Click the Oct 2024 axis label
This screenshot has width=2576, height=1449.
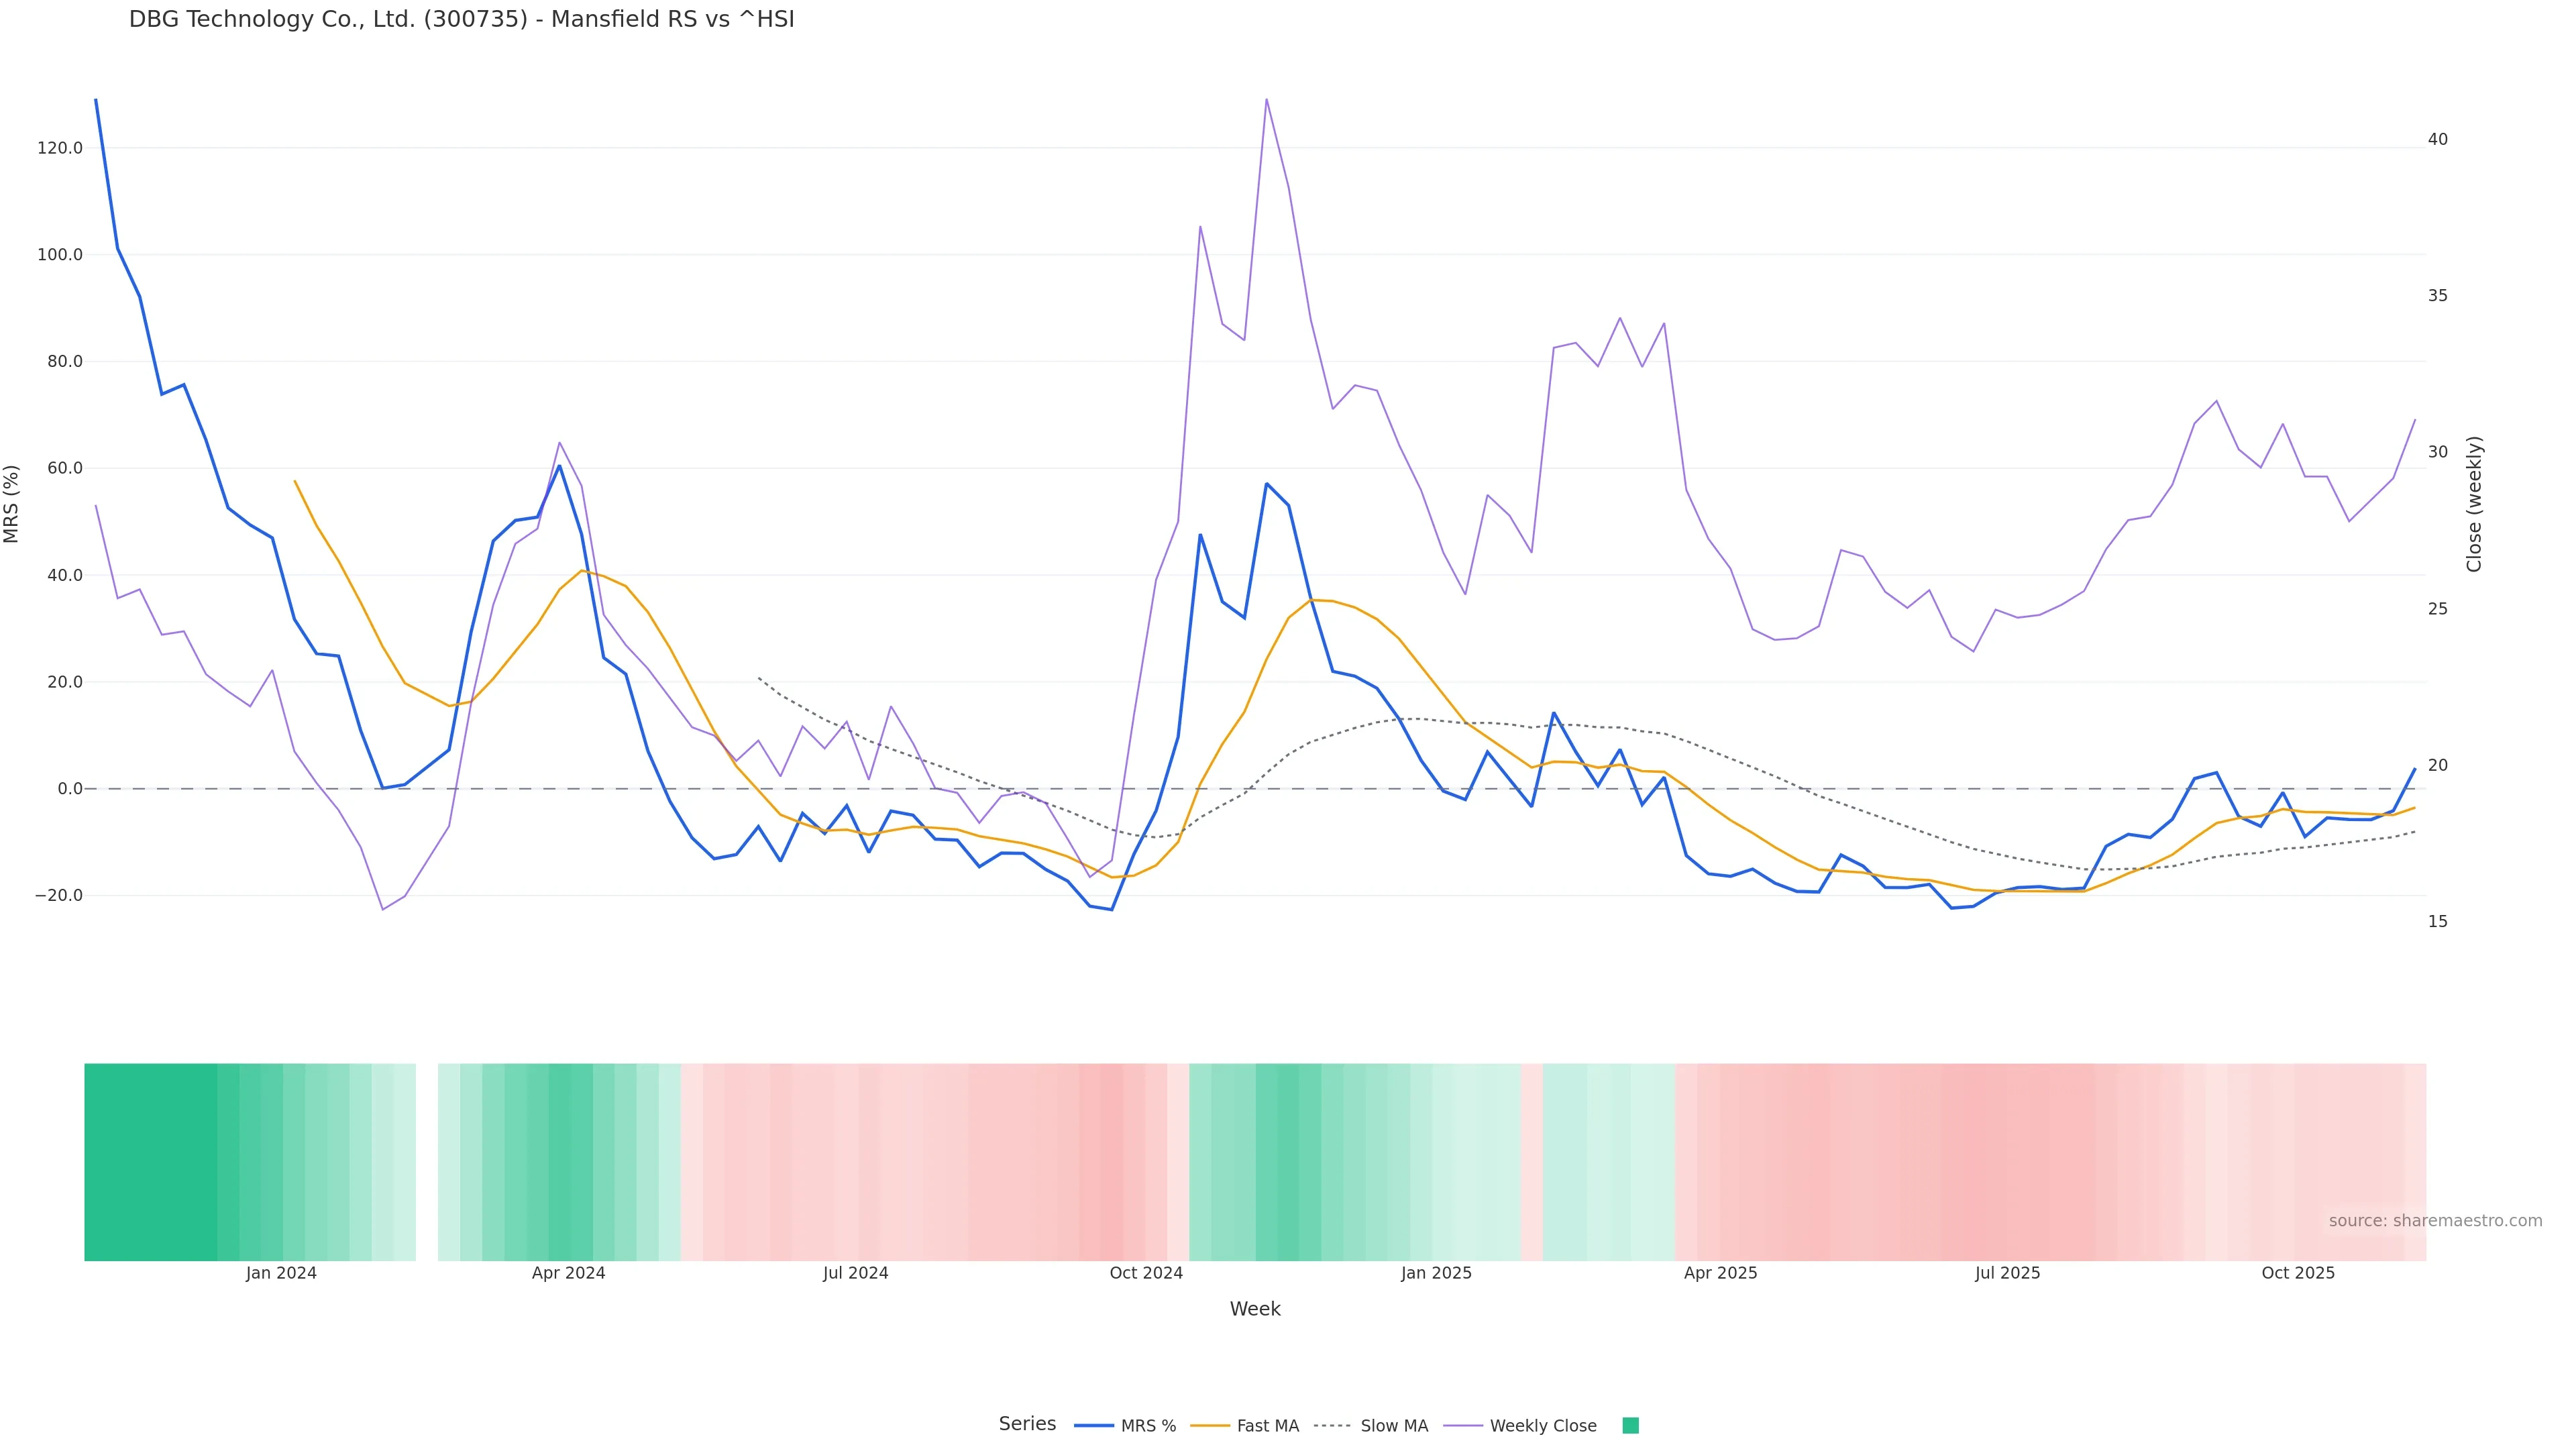point(1146,1273)
